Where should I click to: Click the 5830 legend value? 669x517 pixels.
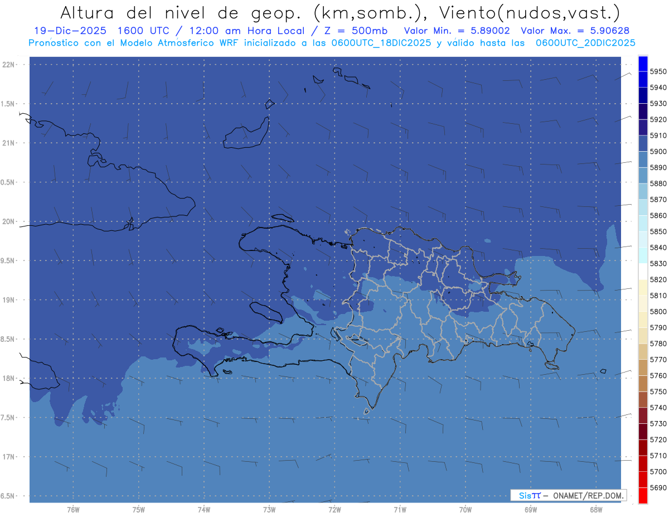[x=658, y=264]
